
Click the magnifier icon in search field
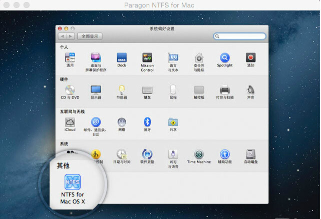[217, 36]
